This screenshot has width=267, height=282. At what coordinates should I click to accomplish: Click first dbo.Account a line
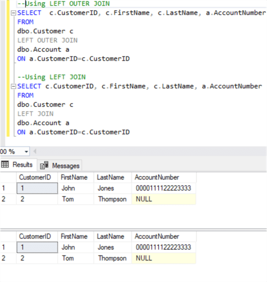(x=43, y=50)
